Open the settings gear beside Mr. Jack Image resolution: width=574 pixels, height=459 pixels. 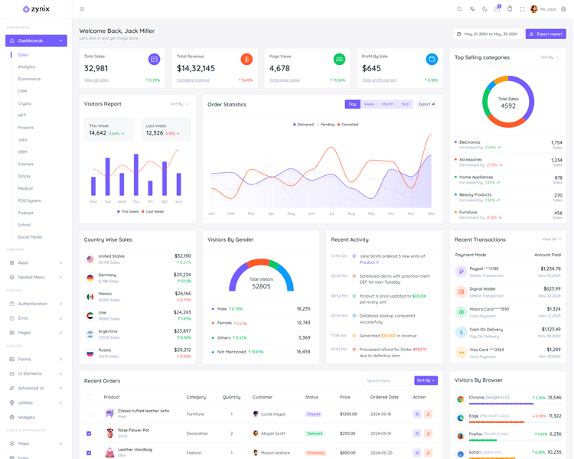pos(564,9)
